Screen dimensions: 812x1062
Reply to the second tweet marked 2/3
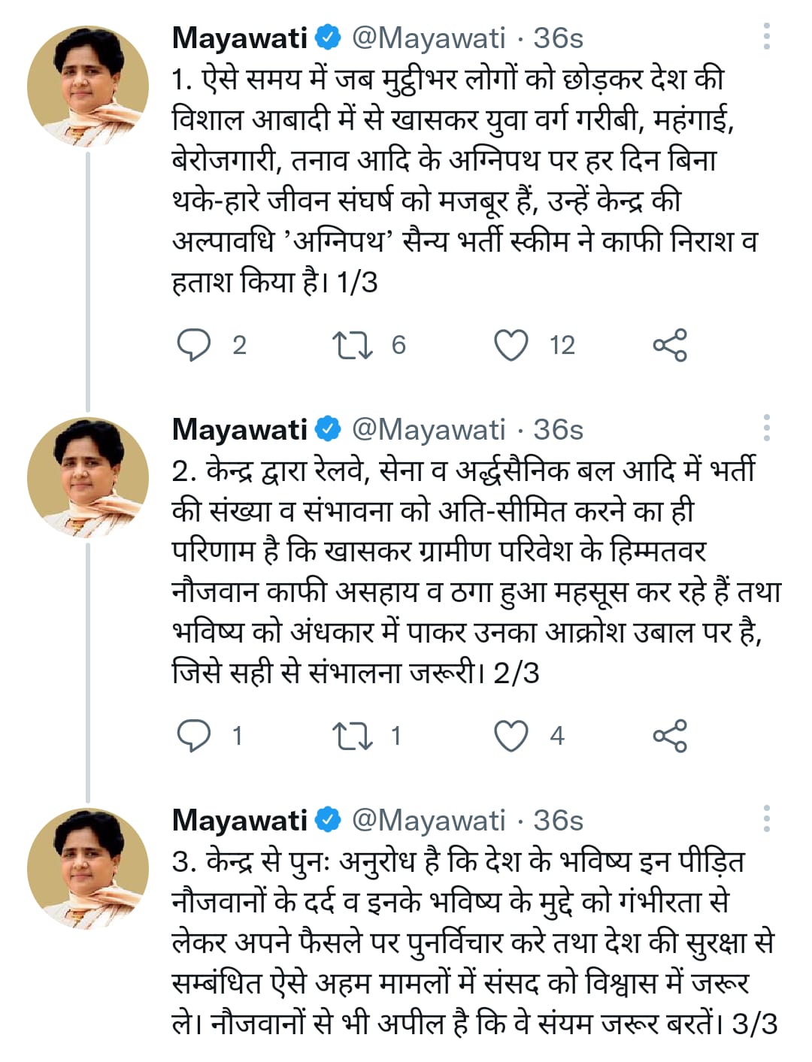click(x=194, y=736)
